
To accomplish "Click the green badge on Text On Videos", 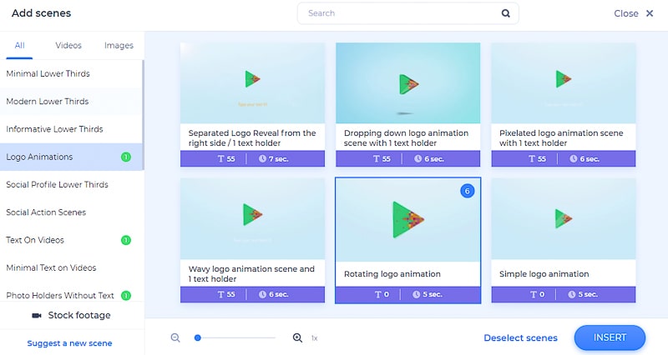I will [126, 240].
